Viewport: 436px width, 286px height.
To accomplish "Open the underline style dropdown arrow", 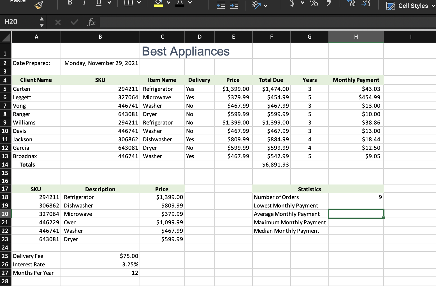I will [109, 3].
